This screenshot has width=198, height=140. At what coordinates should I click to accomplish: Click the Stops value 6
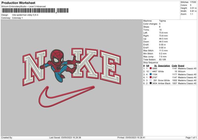pyautogui.click(x=160, y=27)
